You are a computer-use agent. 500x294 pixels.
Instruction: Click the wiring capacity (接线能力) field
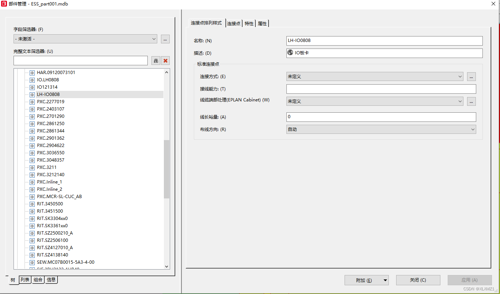[381, 89]
